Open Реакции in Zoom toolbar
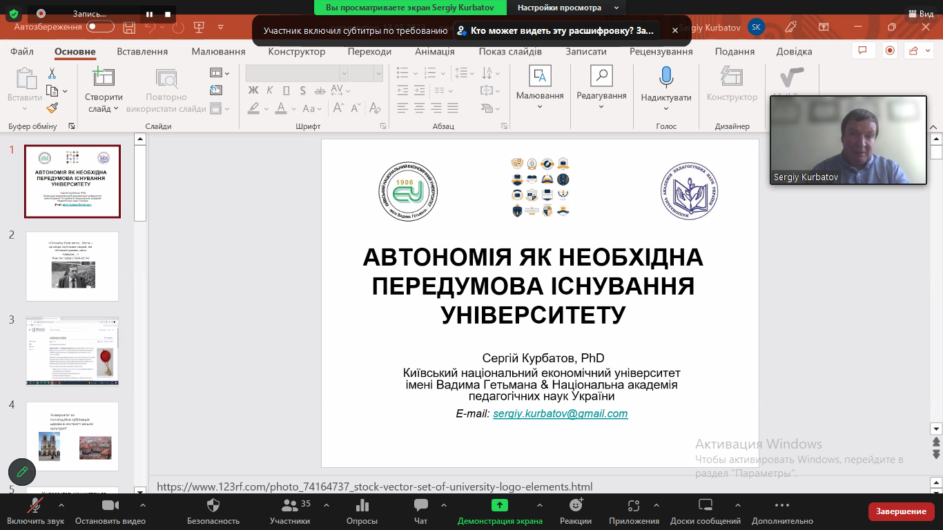 click(576, 512)
